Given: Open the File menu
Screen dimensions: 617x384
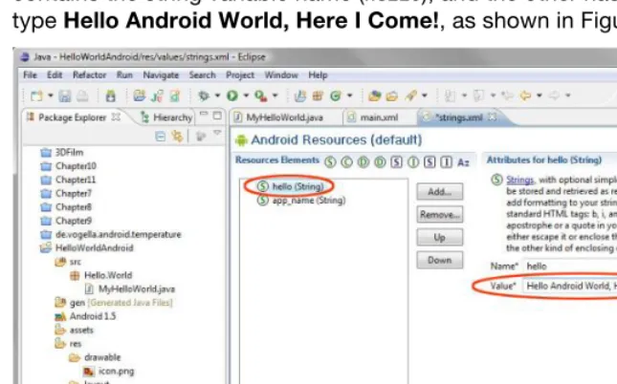Looking at the screenshot, I should coord(30,75).
